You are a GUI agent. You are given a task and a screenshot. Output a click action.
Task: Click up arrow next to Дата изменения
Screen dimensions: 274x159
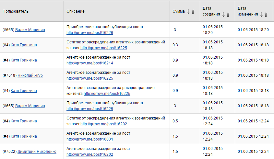click(266, 14)
